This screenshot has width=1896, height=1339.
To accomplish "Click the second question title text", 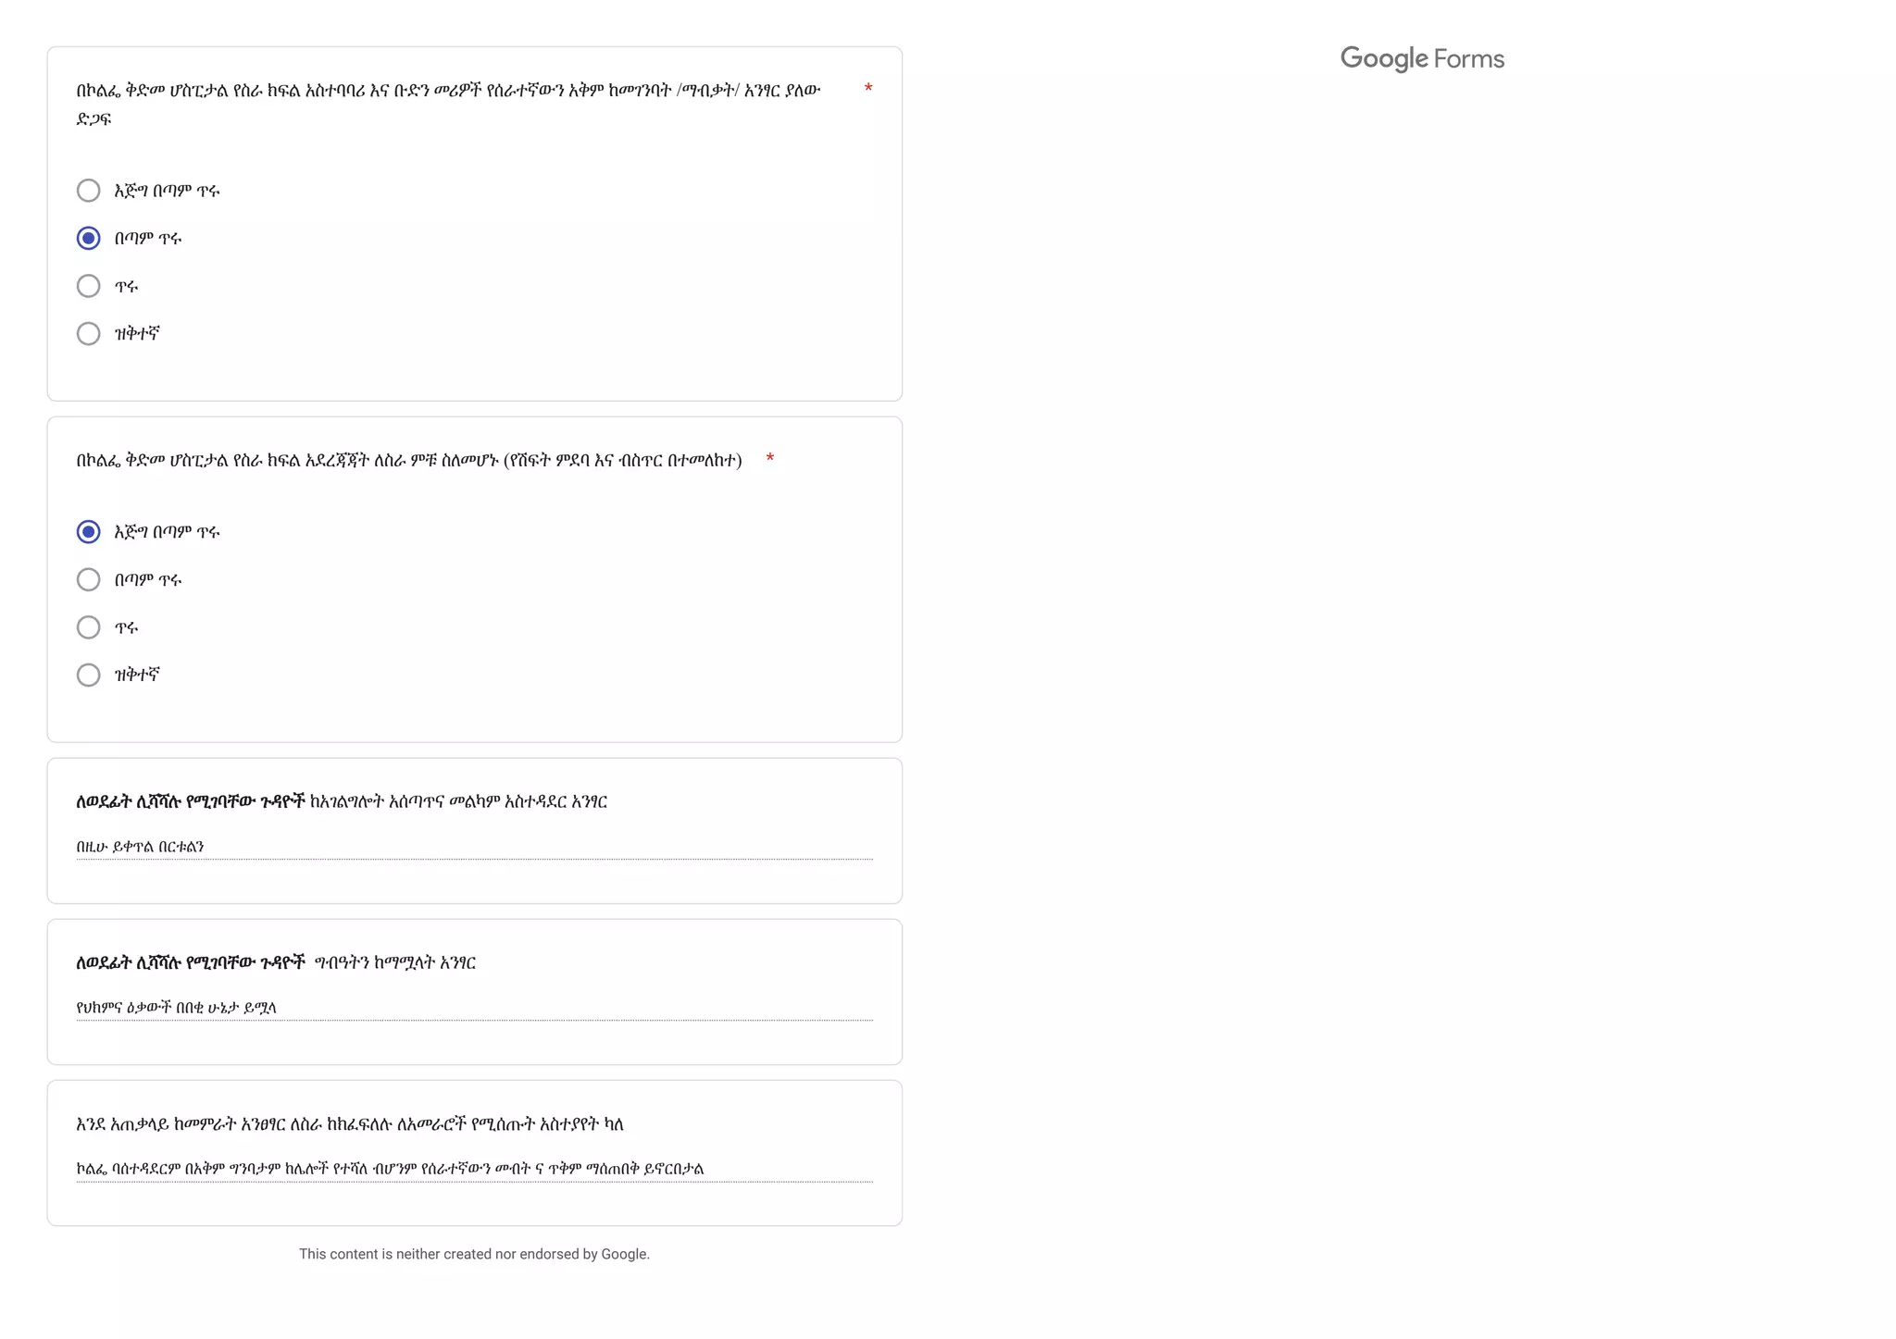I will (x=409, y=460).
